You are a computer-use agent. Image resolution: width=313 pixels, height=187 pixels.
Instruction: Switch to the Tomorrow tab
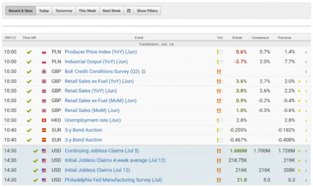(x=64, y=11)
